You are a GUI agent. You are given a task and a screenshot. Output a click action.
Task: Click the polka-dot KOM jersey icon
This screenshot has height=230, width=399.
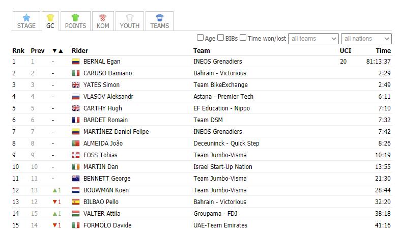[103, 17]
